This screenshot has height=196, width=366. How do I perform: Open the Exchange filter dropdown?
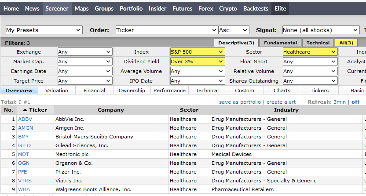pyautogui.click(x=85, y=52)
